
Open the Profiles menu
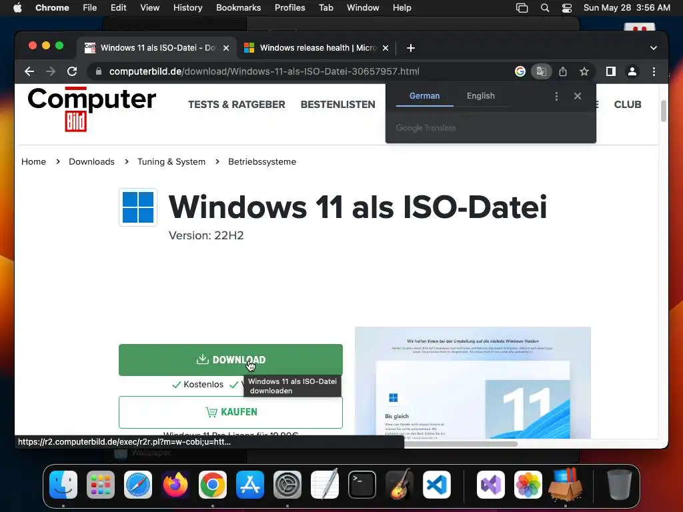(289, 8)
